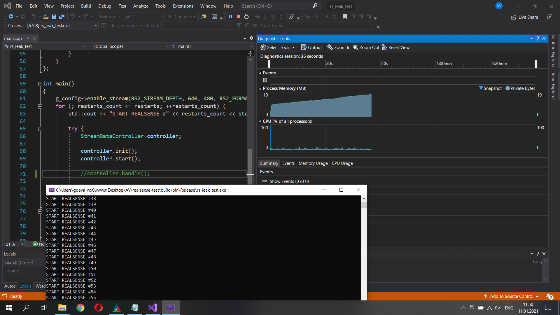The width and height of the screenshot is (560, 315).
Task: Select the Snapshot legend toggle
Action: click(x=491, y=88)
